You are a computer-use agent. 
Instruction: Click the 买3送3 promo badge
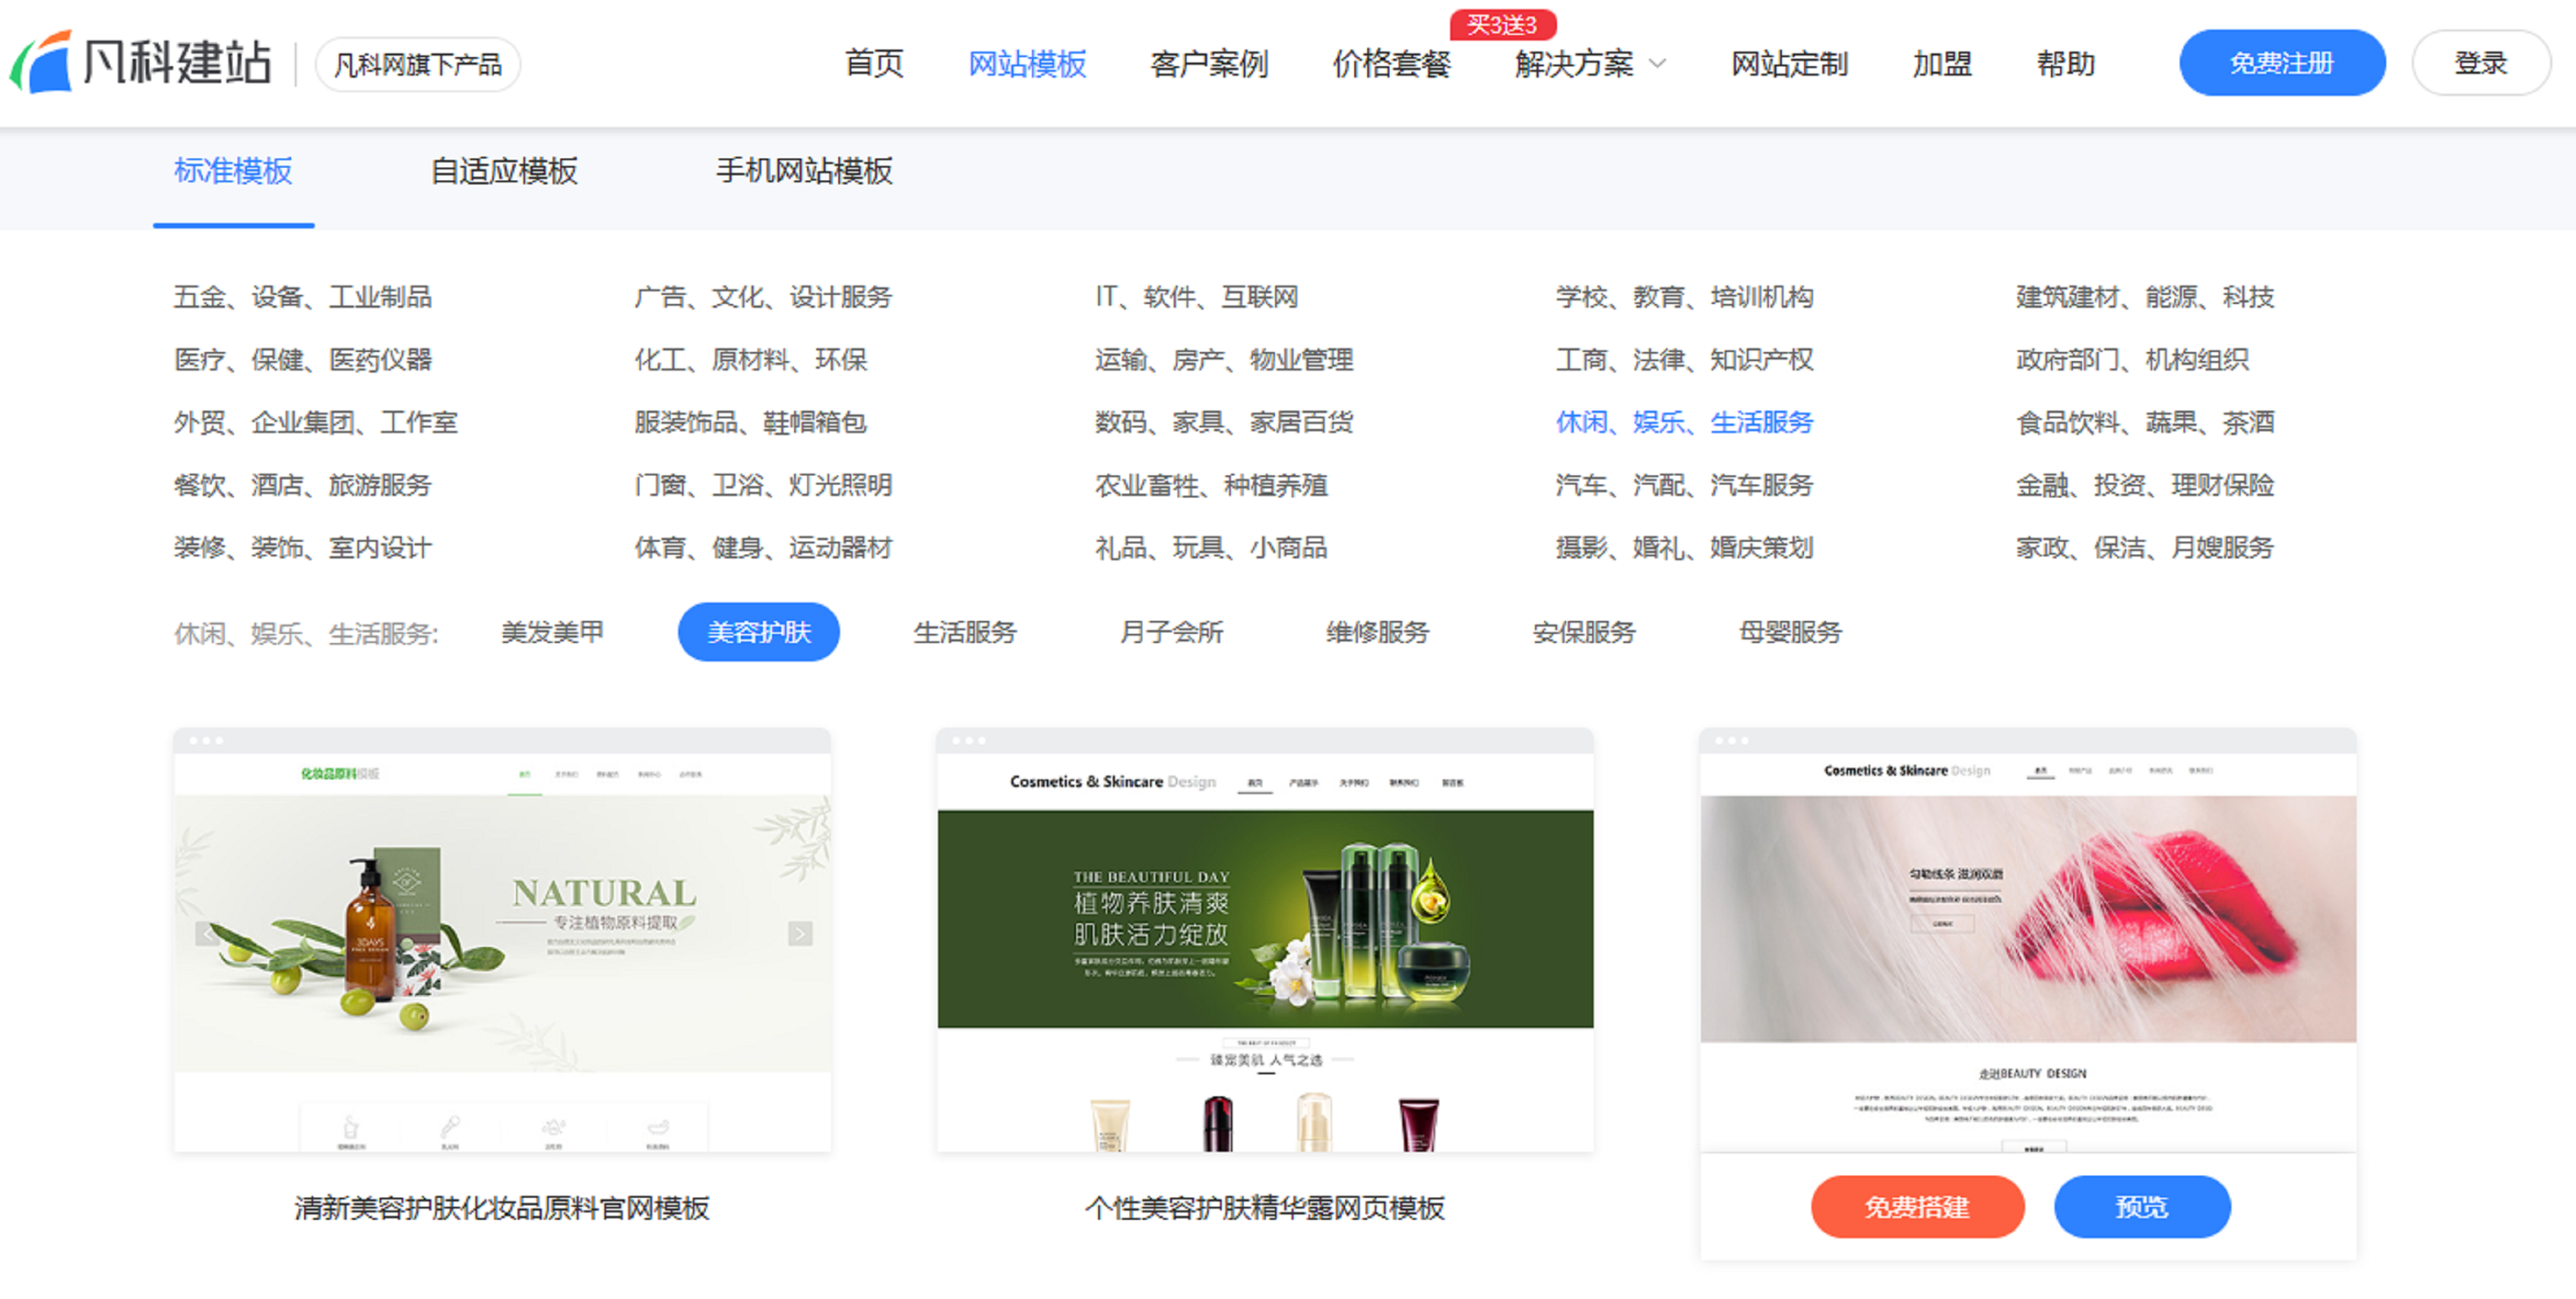(1502, 24)
